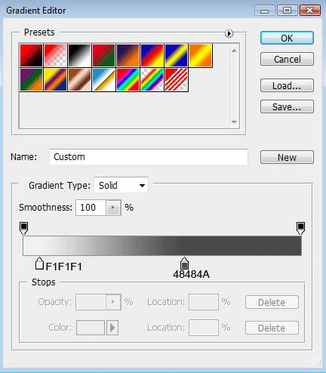
Task: Click the presets list scroll down arrow
Action: pyautogui.click(x=234, y=122)
